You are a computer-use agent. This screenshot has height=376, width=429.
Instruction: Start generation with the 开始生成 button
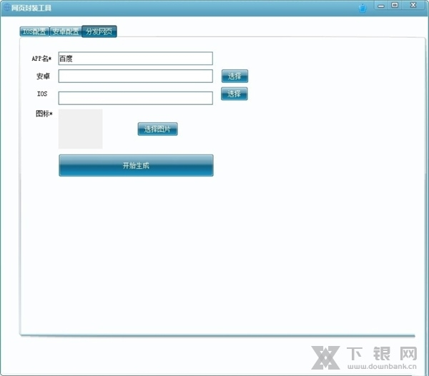click(x=136, y=165)
